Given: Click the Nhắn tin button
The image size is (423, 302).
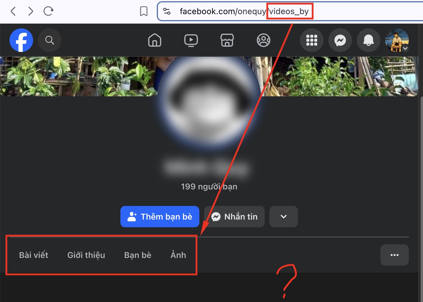Looking at the screenshot, I should [x=234, y=217].
